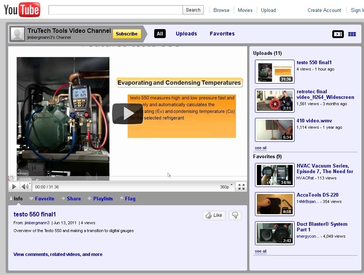Viewport: 364px width, 275px height.
Task: Click the YouTube logo
Action: (21, 10)
